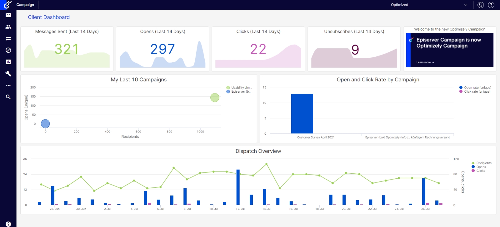
Task: Click the Recipients axis label
Action: 130,137
